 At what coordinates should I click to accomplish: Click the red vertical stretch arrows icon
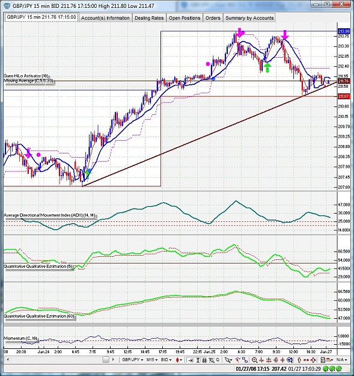pos(299,360)
